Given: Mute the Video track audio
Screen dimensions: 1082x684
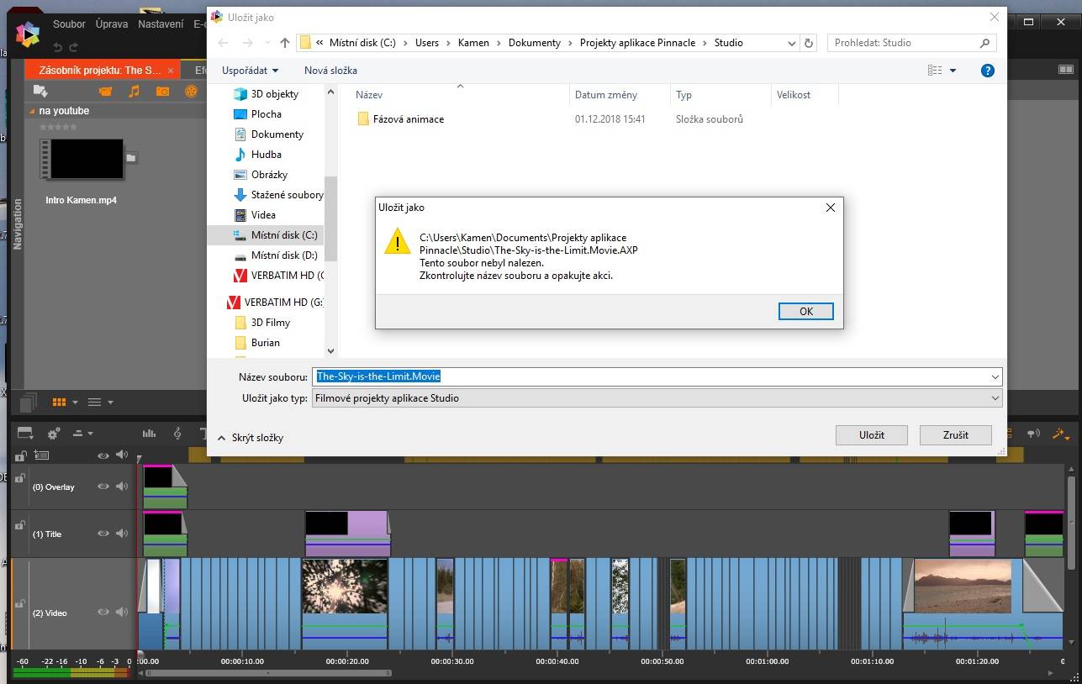Looking at the screenshot, I should coord(122,613).
